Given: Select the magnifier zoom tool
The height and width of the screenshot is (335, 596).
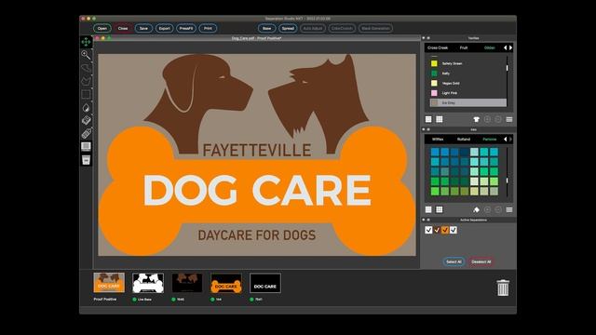Looking at the screenshot, I should pyautogui.click(x=86, y=55).
